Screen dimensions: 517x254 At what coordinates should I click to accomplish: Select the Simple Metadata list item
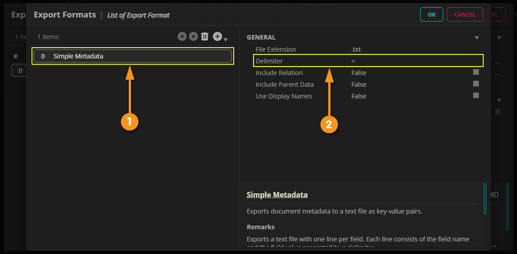tap(133, 56)
